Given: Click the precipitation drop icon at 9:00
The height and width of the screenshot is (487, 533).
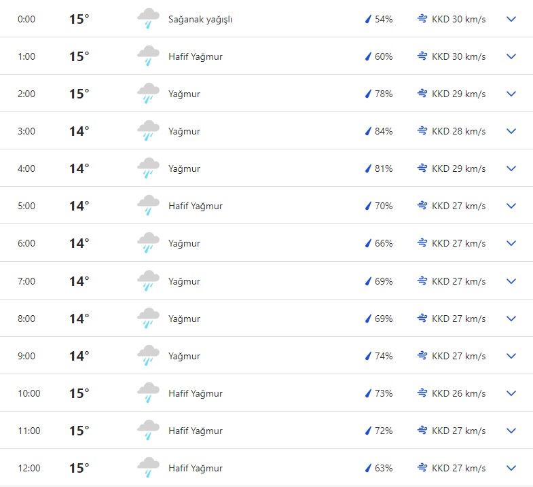Looking at the screenshot, I should tap(368, 356).
